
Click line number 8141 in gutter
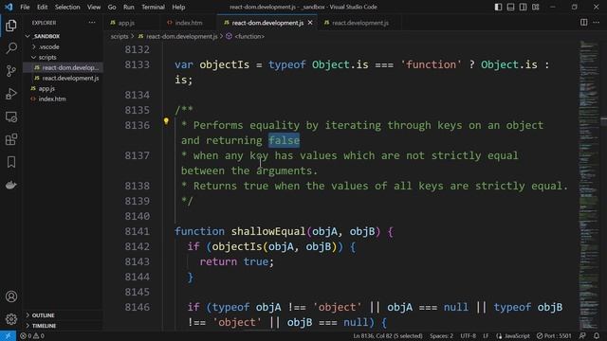137,231
